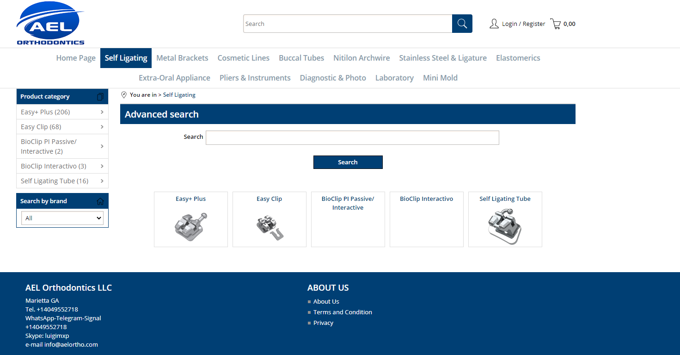Click the Search by brand panel heading
Screen dimensions: 680x355
coord(43,201)
